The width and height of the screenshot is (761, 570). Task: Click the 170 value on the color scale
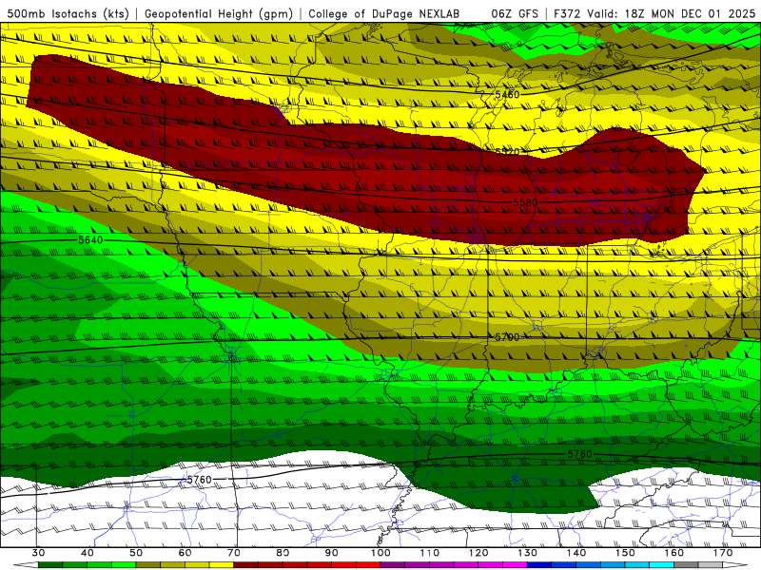723,553
